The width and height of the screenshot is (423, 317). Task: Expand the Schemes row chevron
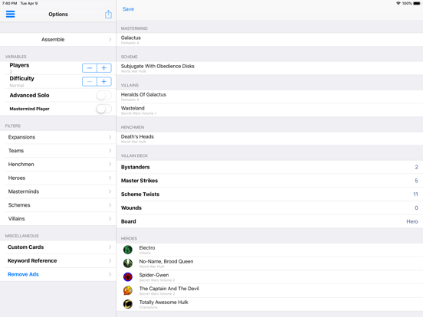(x=110, y=205)
